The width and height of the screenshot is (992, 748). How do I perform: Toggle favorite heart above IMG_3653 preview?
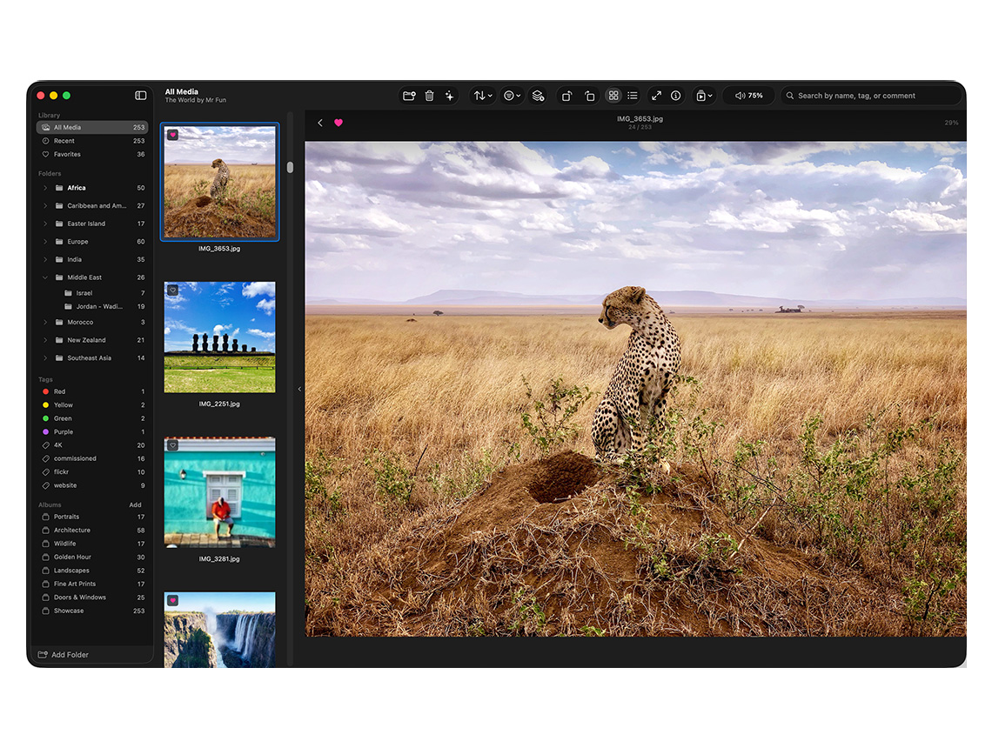(x=338, y=123)
